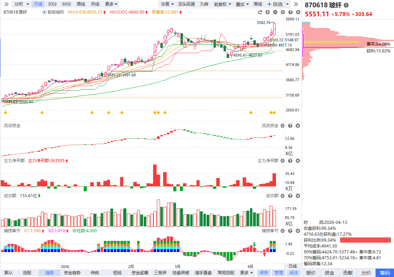
Task: Click the zoom-in plus icon on main chart
Action: (x=268, y=12)
